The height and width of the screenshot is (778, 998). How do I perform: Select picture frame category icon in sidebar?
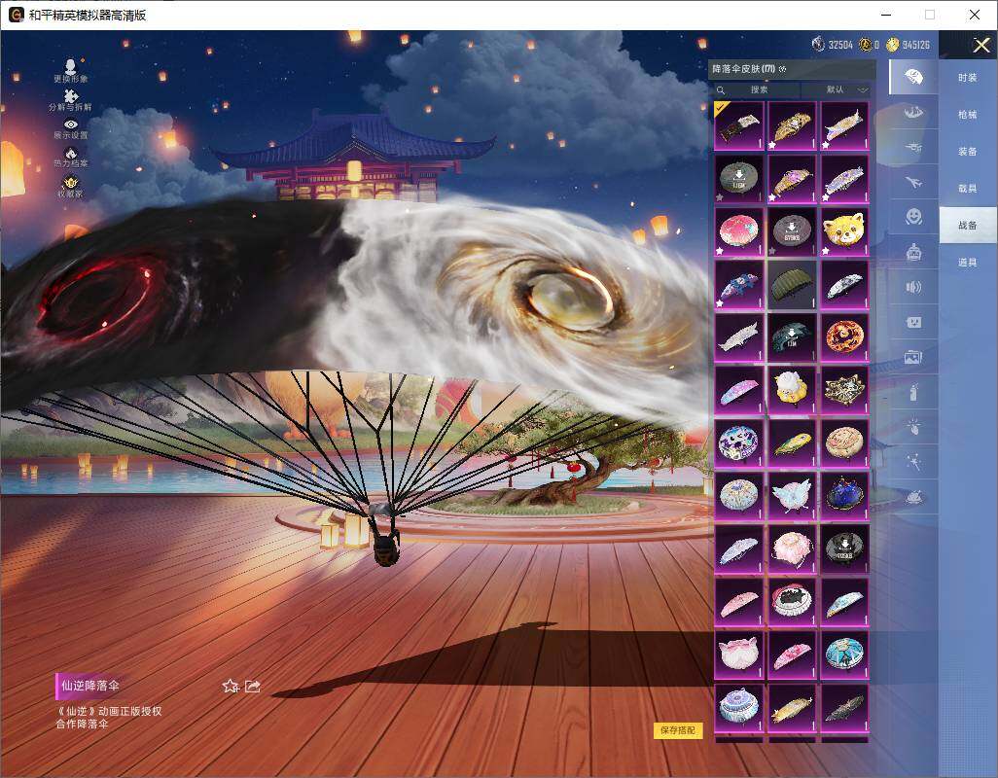pos(913,357)
